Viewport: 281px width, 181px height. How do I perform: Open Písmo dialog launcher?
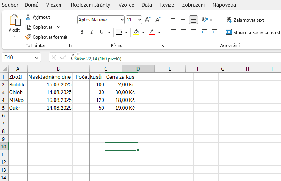point(162,45)
